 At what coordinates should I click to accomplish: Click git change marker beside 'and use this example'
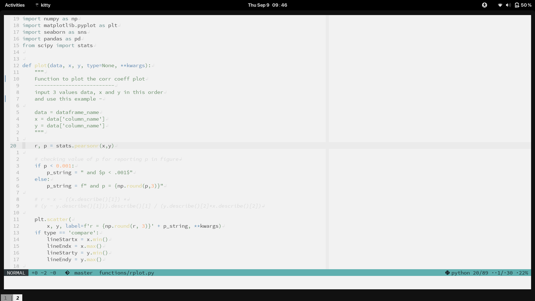(5, 99)
